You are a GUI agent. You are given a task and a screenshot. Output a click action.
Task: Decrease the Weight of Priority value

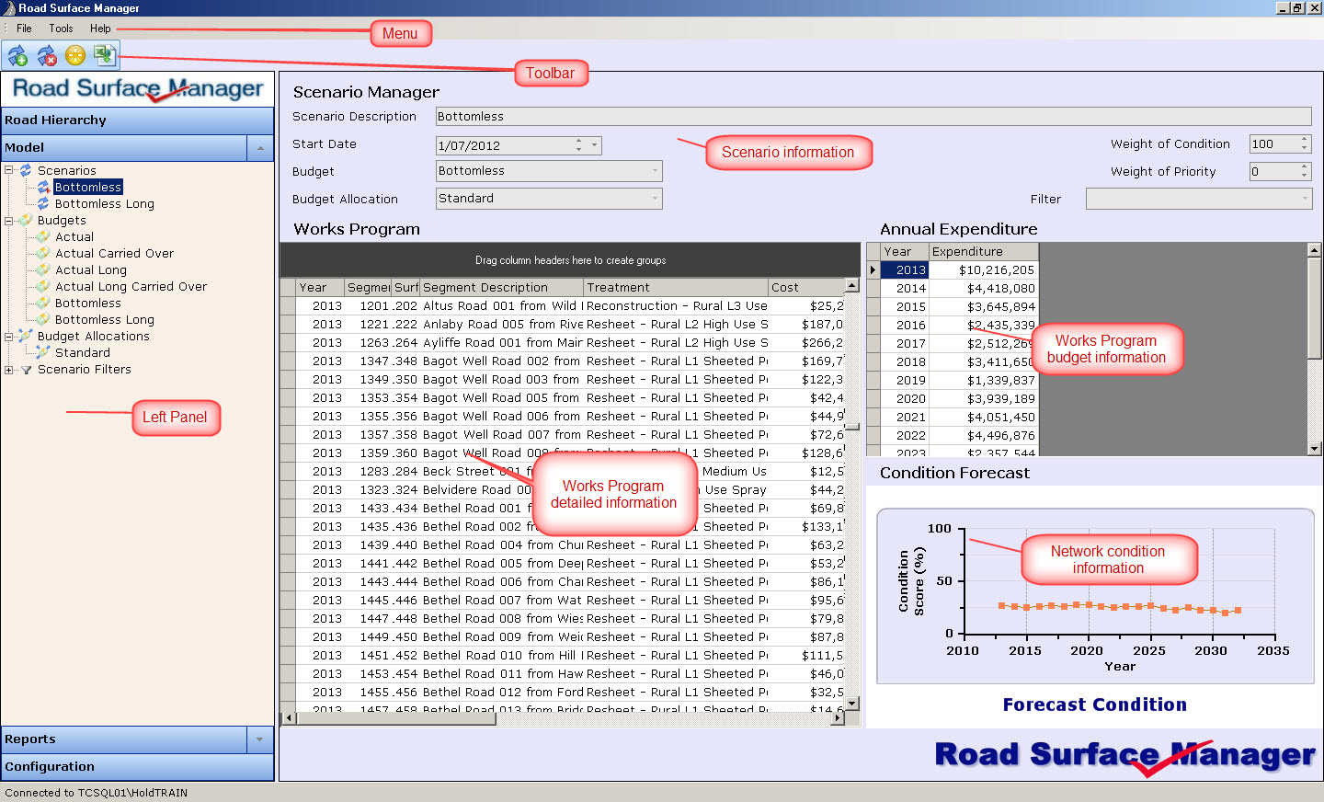click(x=1304, y=176)
